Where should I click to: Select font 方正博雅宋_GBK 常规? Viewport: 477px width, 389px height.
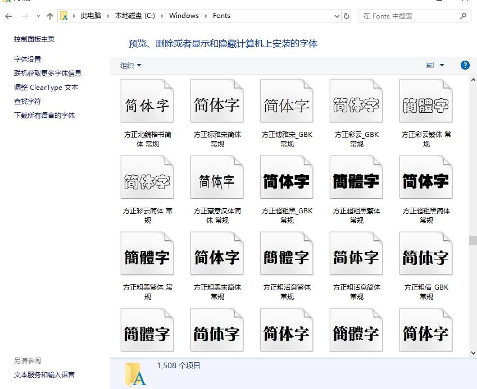click(287, 113)
